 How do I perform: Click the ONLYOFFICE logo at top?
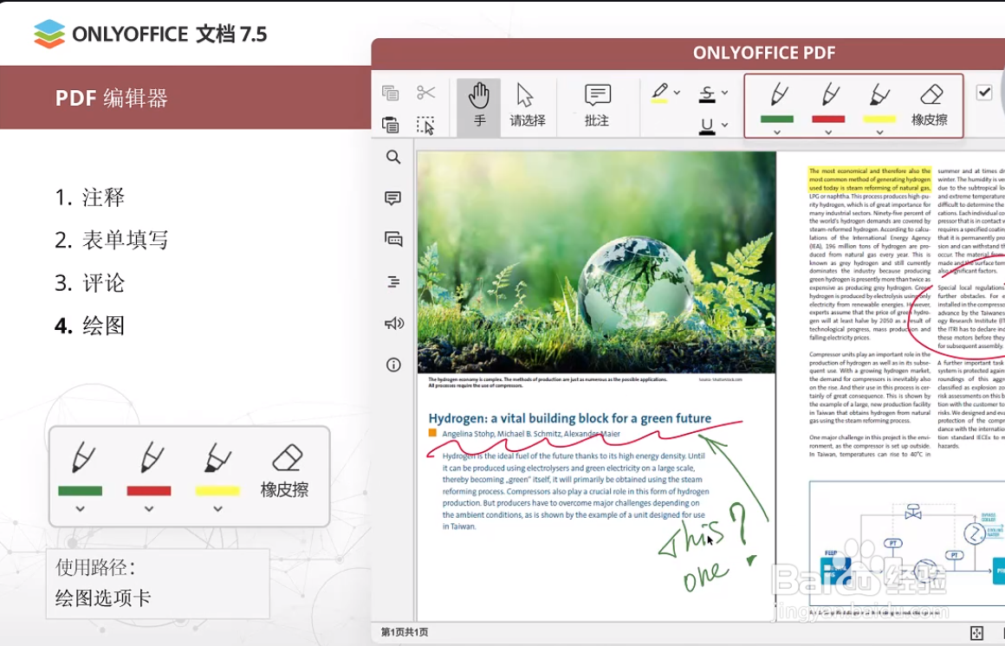click(x=150, y=33)
